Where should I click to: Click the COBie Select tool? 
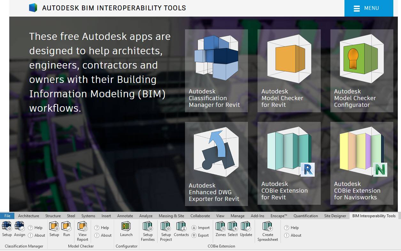pos(233,229)
